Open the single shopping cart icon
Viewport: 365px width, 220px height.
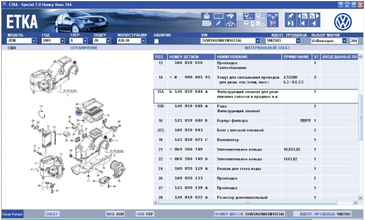(x=273, y=23)
